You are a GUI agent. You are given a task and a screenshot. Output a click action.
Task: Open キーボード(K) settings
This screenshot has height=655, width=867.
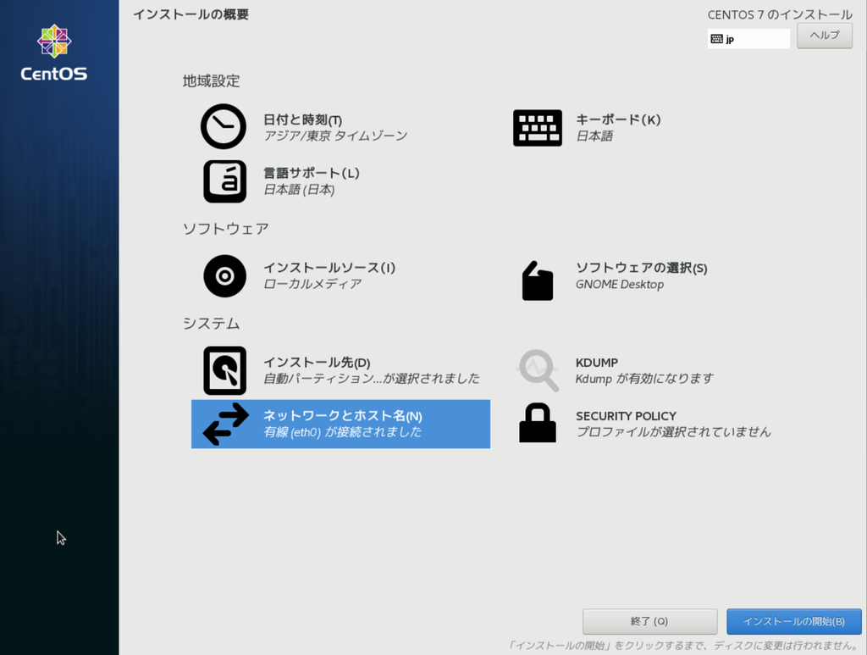[x=618, y=119]
